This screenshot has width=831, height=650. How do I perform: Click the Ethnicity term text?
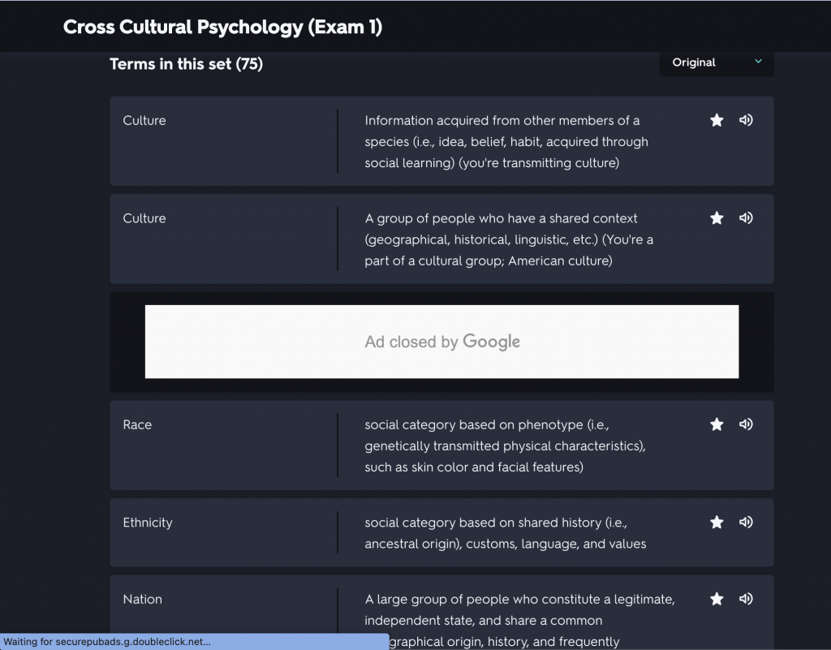148,523
